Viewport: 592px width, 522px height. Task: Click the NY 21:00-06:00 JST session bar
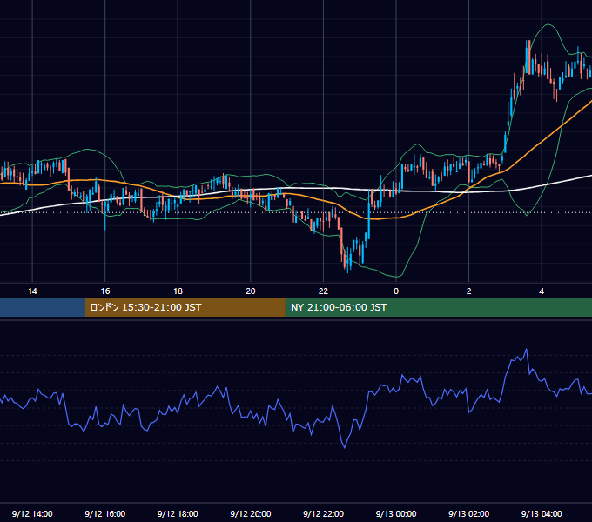click(x=438, y=307)
